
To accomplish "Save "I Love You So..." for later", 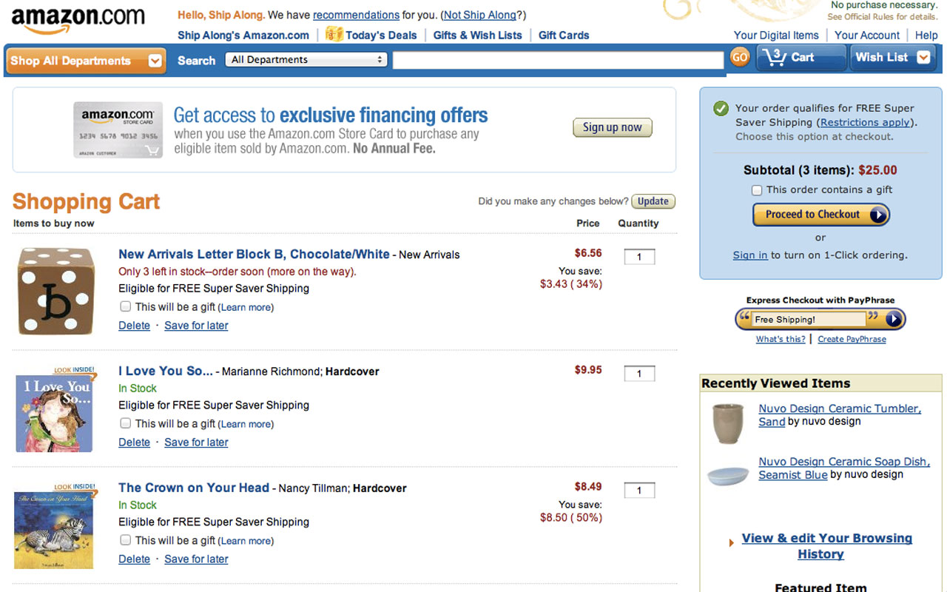I will click(x=196, y=443).
